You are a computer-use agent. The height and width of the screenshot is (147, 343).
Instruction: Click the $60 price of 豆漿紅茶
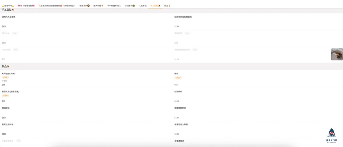3,101
